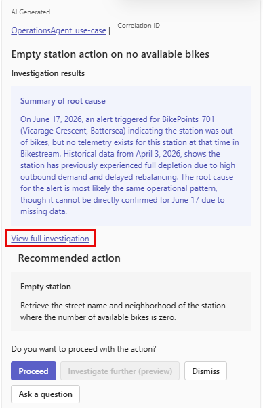Click the Do you want to proceed question

[x=83, y=348]
